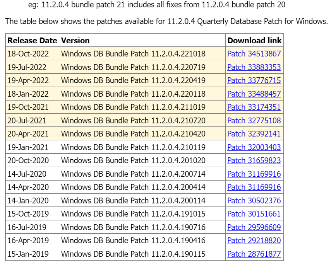Select version text 11.2.0.4.190115
The image size is (336, 261).
click(x=178, y=254)
